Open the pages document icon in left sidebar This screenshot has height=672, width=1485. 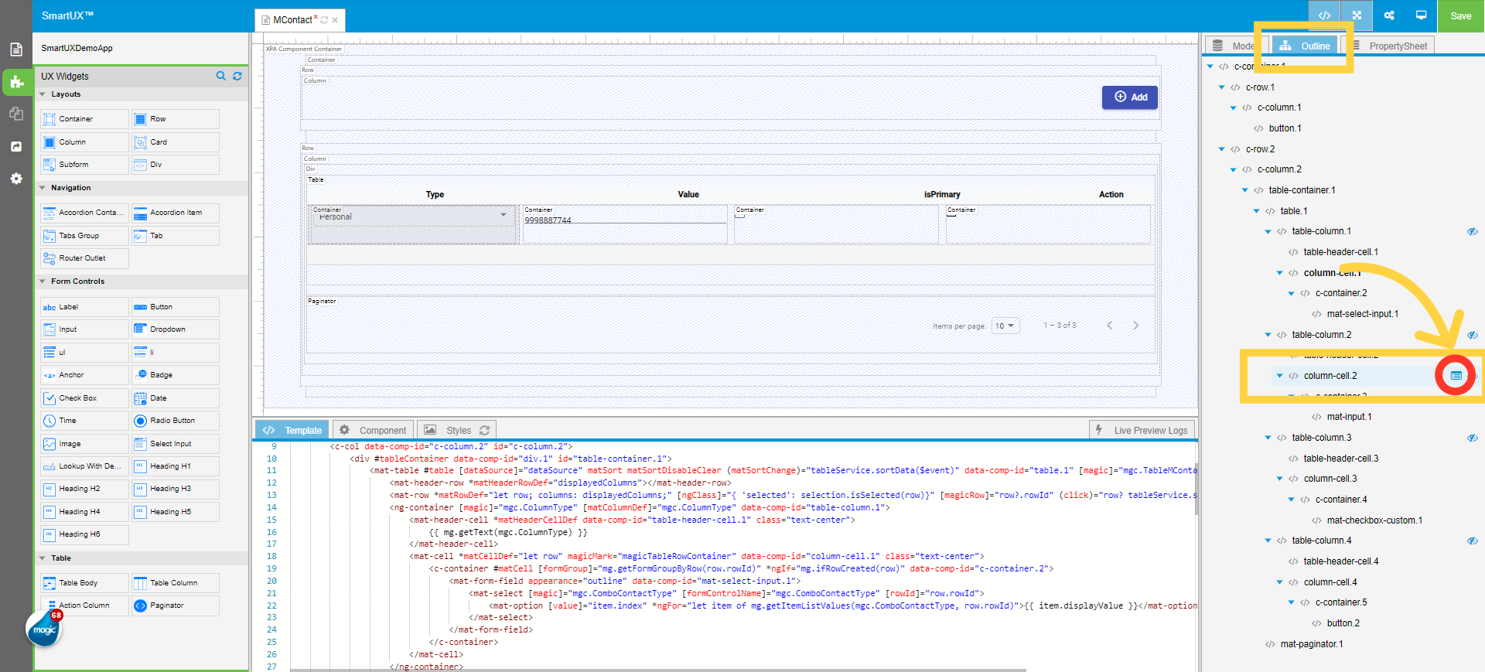pos(16,49)
